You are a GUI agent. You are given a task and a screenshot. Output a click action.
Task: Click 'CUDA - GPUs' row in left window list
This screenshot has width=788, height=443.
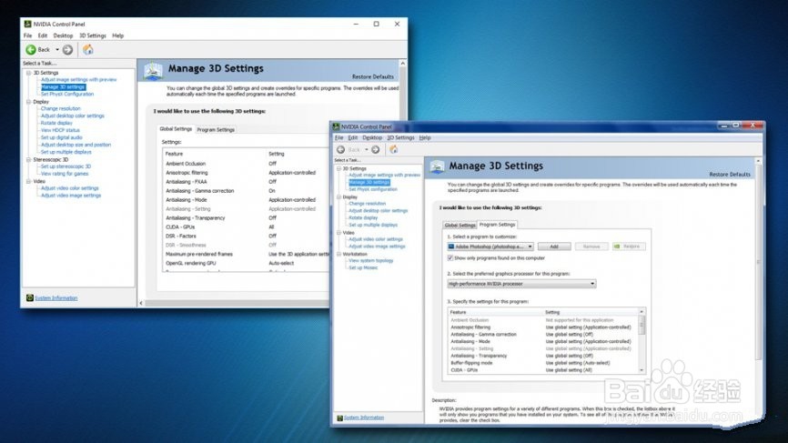(x=247, y=227)
